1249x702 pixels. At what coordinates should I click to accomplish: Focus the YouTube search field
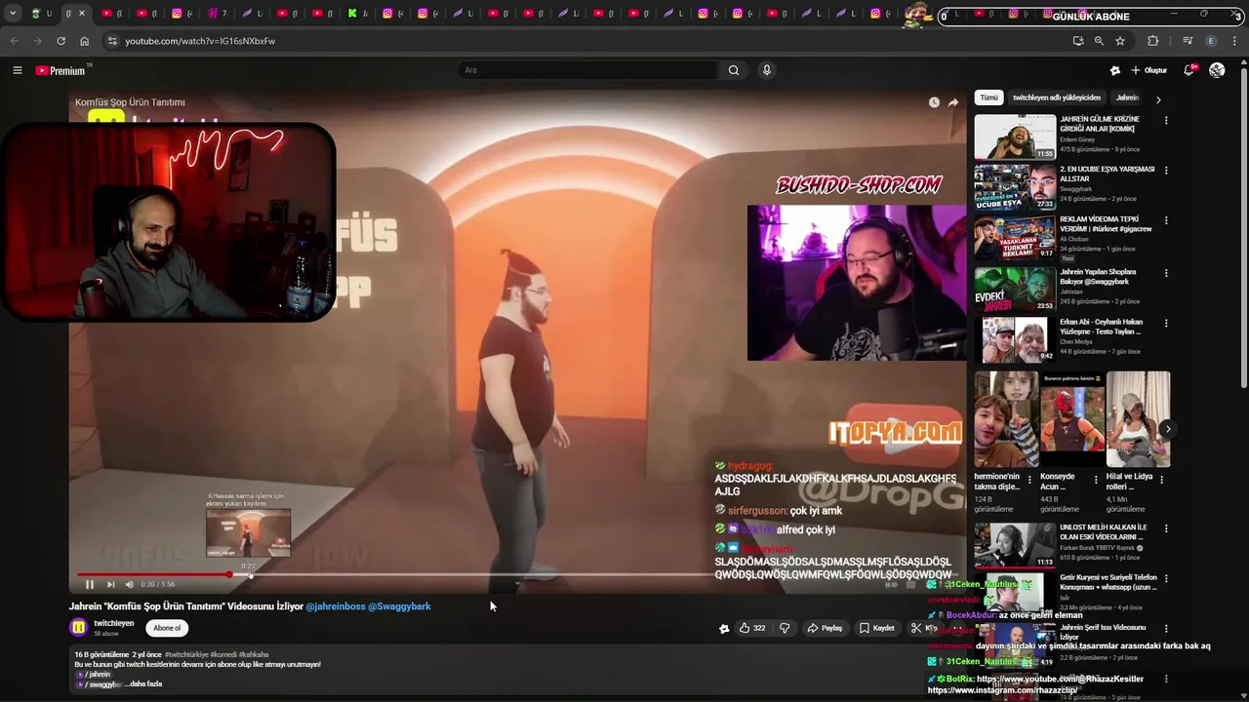click(x=588, y=70)
